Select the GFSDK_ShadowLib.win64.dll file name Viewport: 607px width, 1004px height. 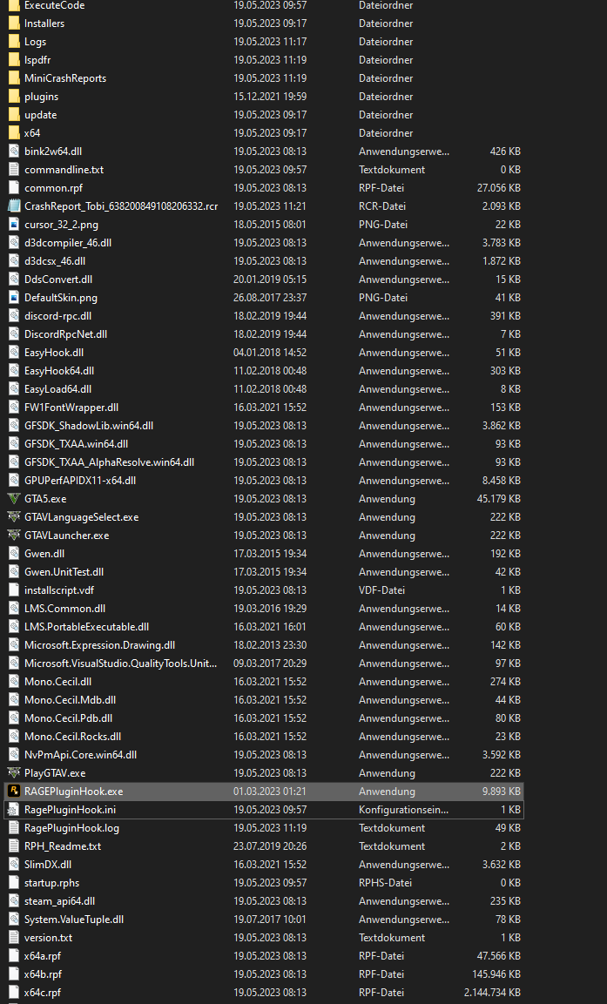[x=89, y=426]
